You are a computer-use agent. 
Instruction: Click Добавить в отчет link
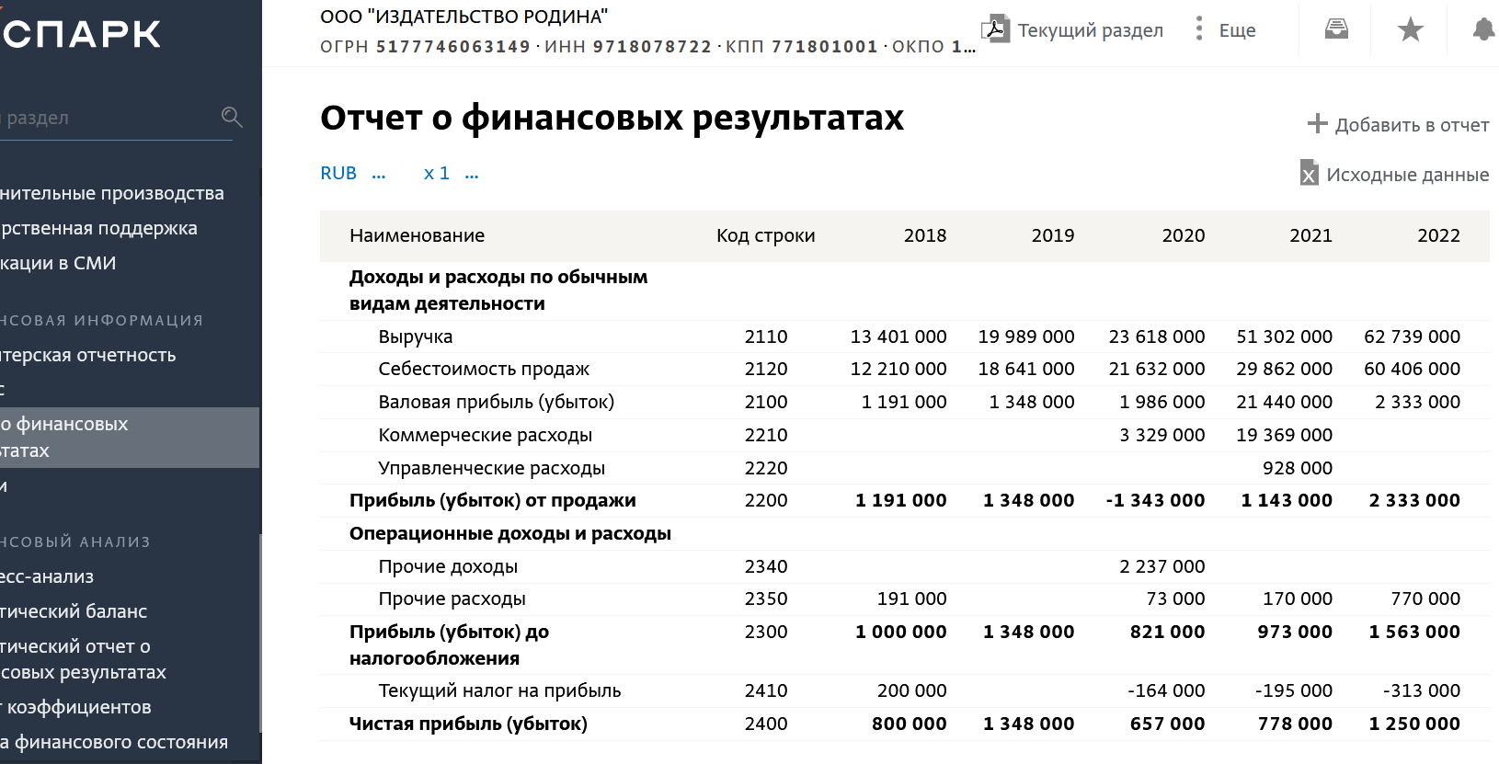1412,125
